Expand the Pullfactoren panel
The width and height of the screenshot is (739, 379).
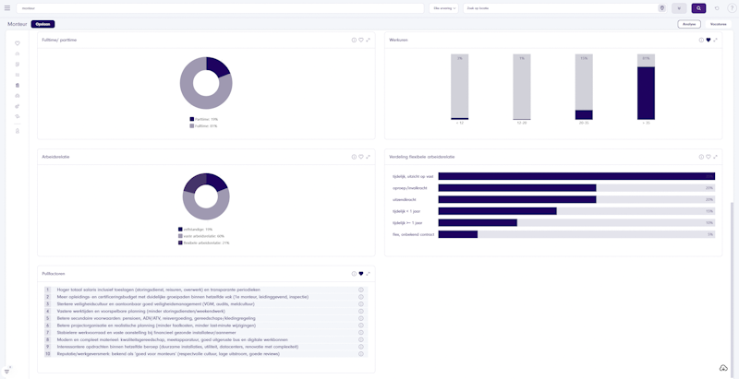(368, 274)
